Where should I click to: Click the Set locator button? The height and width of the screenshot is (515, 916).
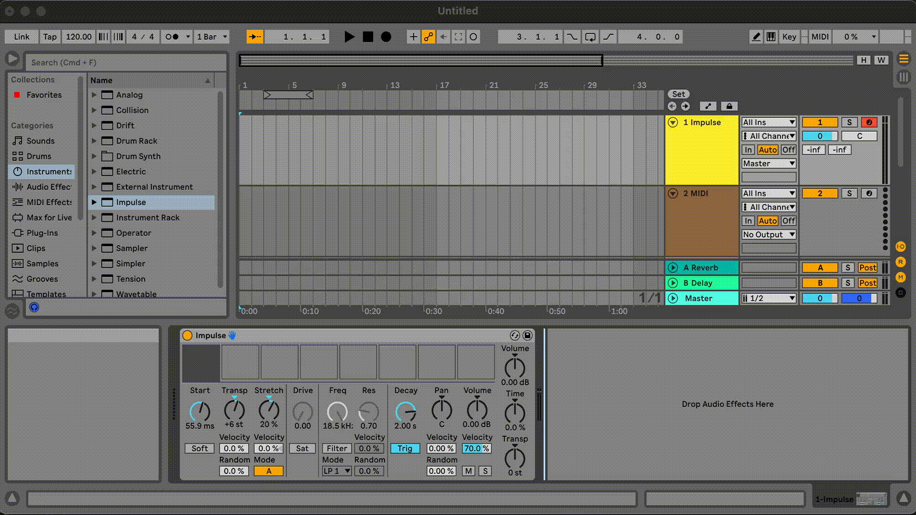(678, 94)
